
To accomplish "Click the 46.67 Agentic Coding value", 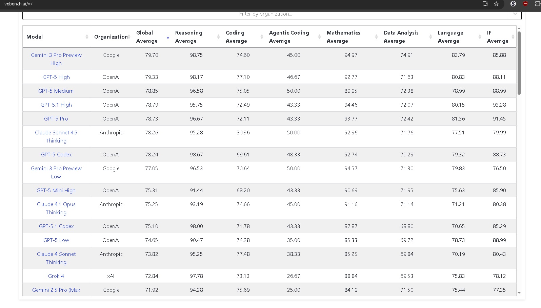I will (294, 77).
